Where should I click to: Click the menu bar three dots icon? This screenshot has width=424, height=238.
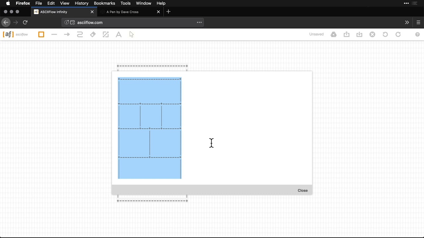pyautogui.click(x=406, y=3)
